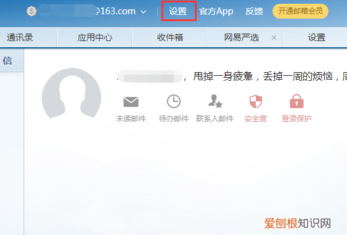The image size is (347, 235).
Task: Open pending mail clock icon
Action: click(174, 101)
